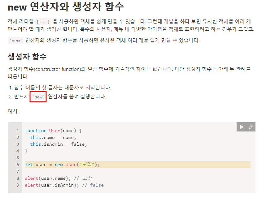Select the inline code '{...}'
The image size is (266, 198).
tap(43, 22)
